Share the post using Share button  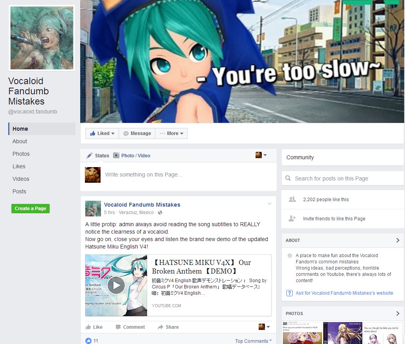[x=168, y=327]
